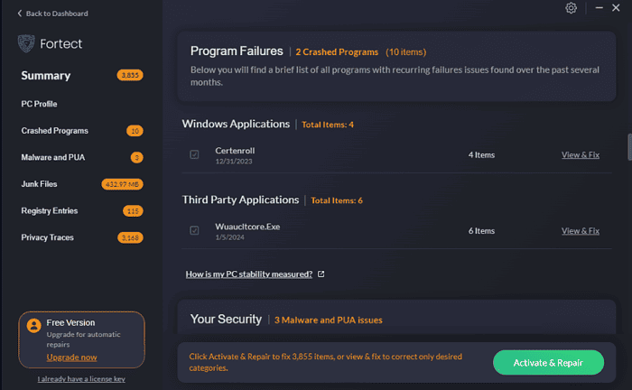Open the Junk Files section
Screen dimensions: 632x390
point(39,184)
